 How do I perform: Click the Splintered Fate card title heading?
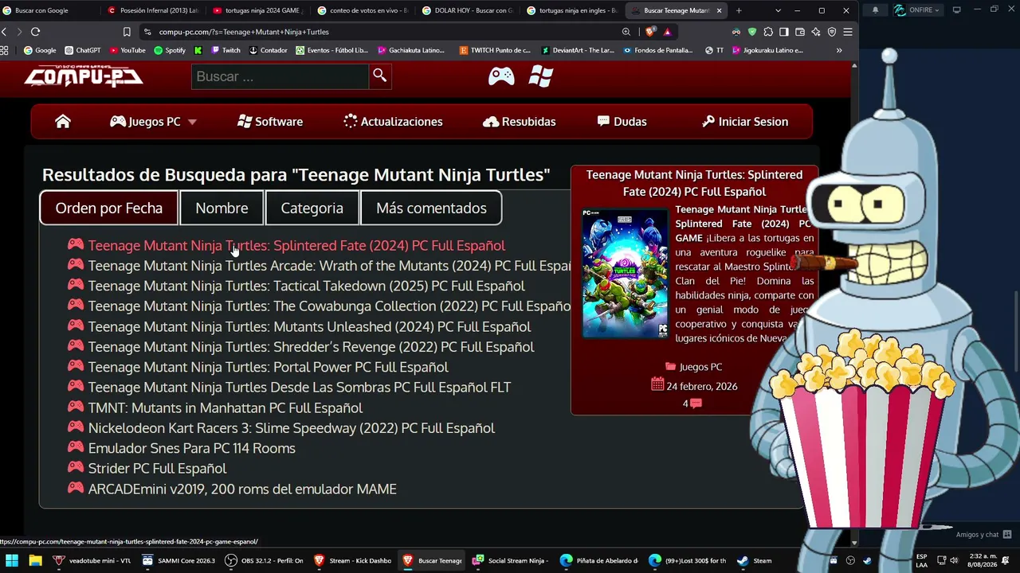pos(694,183)
